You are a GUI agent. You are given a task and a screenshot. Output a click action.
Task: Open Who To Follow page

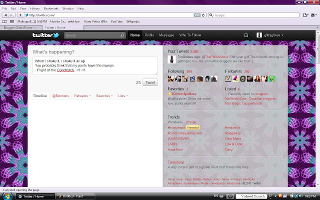pos(190,35)
